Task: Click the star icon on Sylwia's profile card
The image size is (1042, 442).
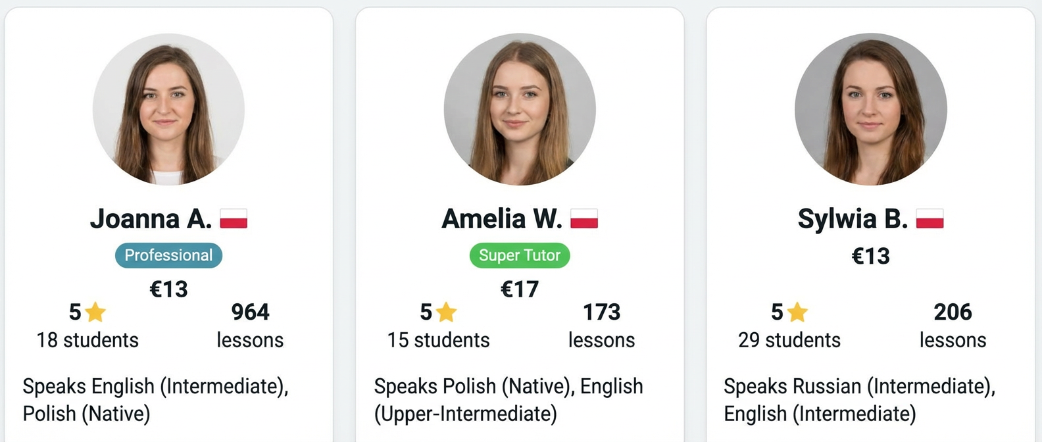Action: click(x=797, y=312)
